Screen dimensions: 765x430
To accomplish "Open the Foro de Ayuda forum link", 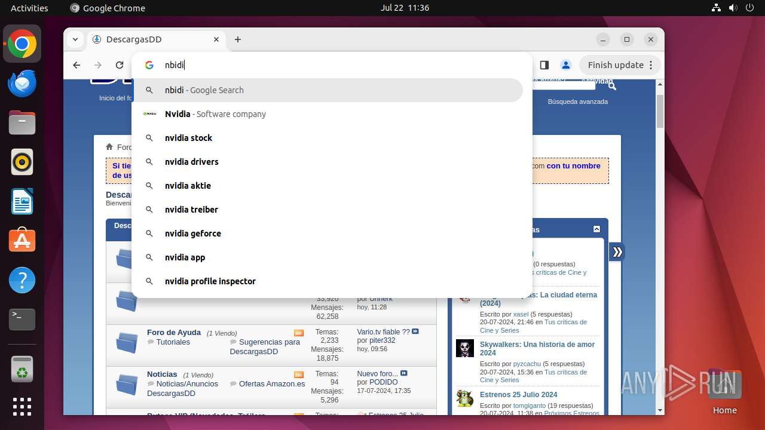I will pyautogui.click(x=174, y=333).
